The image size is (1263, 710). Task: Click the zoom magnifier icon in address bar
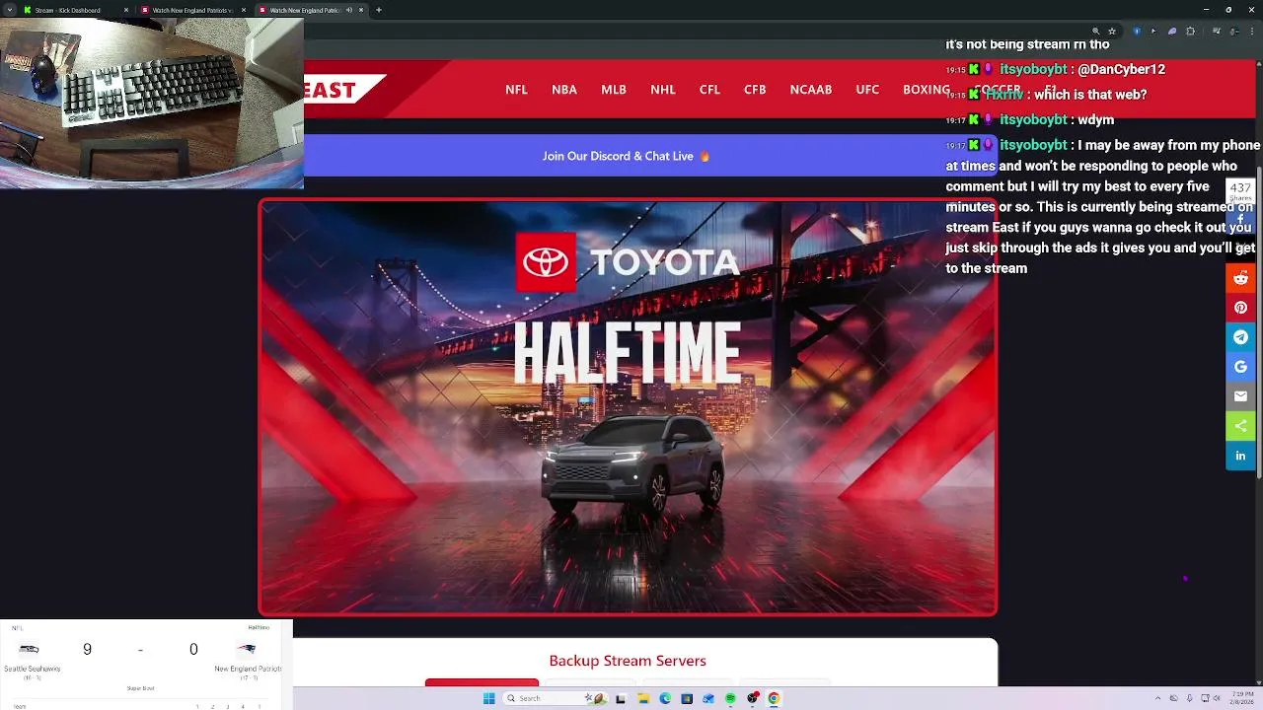pos(1095,31)
